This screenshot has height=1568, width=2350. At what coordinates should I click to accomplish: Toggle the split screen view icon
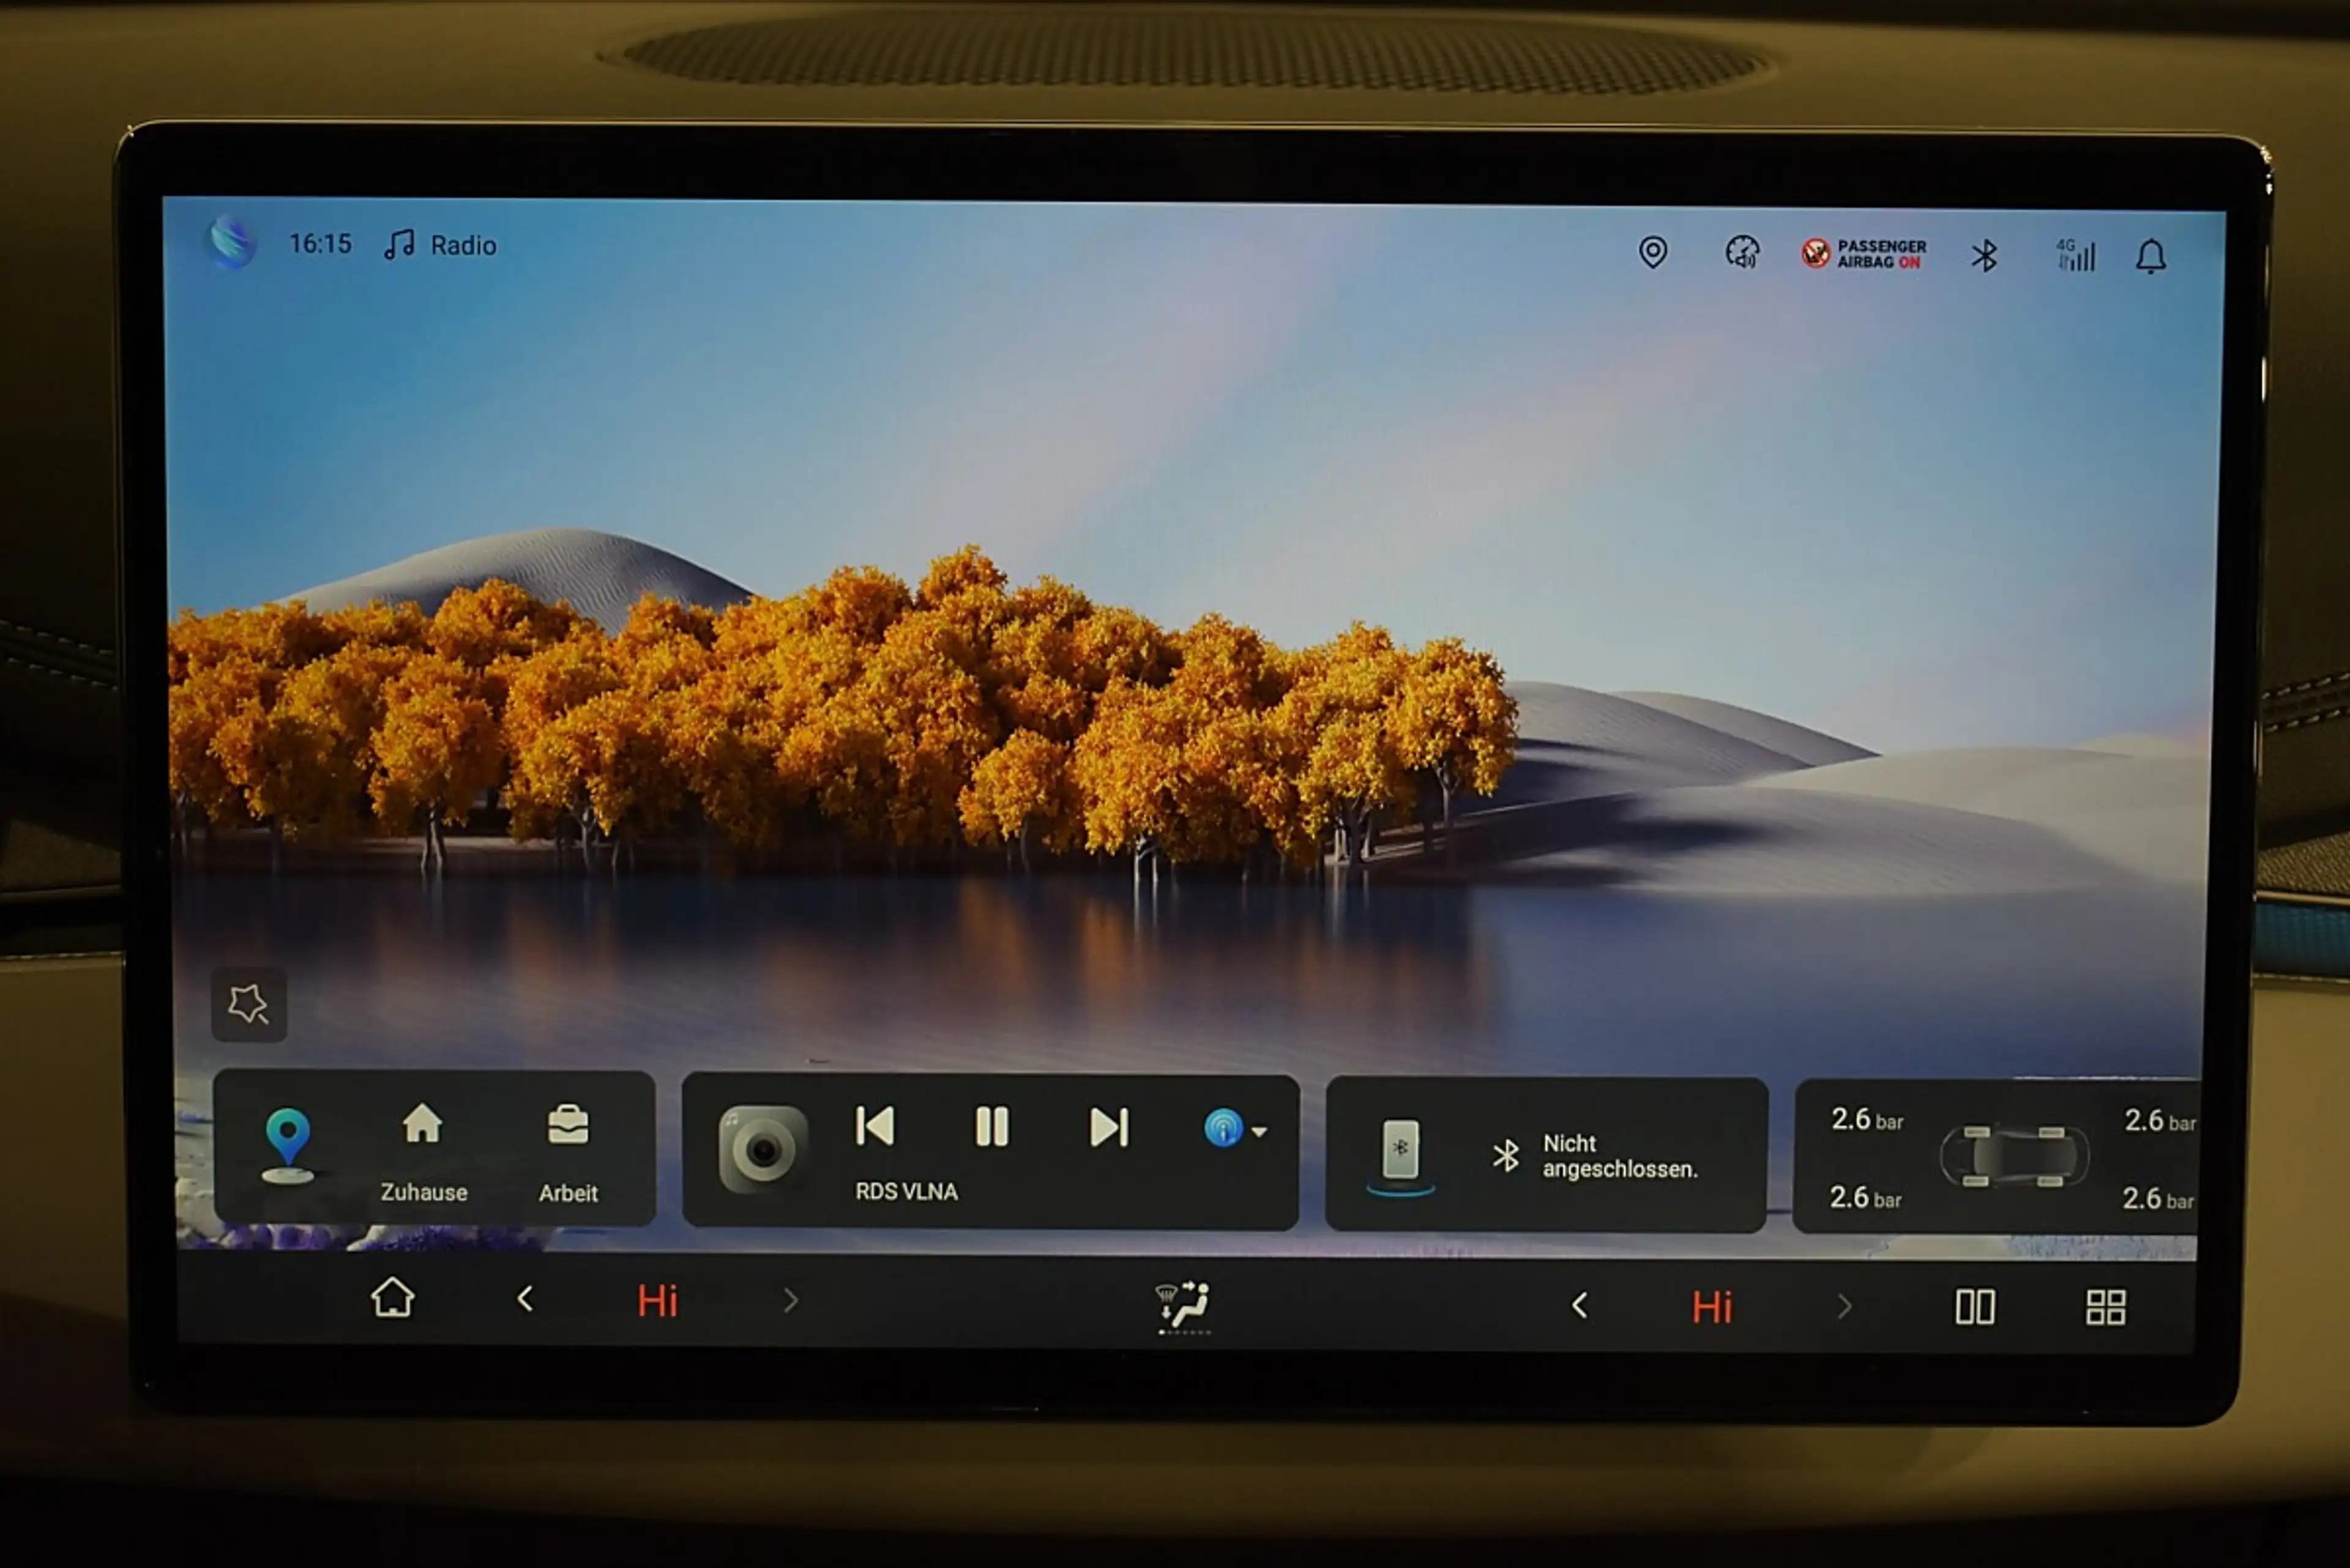coord(1976,1307)
